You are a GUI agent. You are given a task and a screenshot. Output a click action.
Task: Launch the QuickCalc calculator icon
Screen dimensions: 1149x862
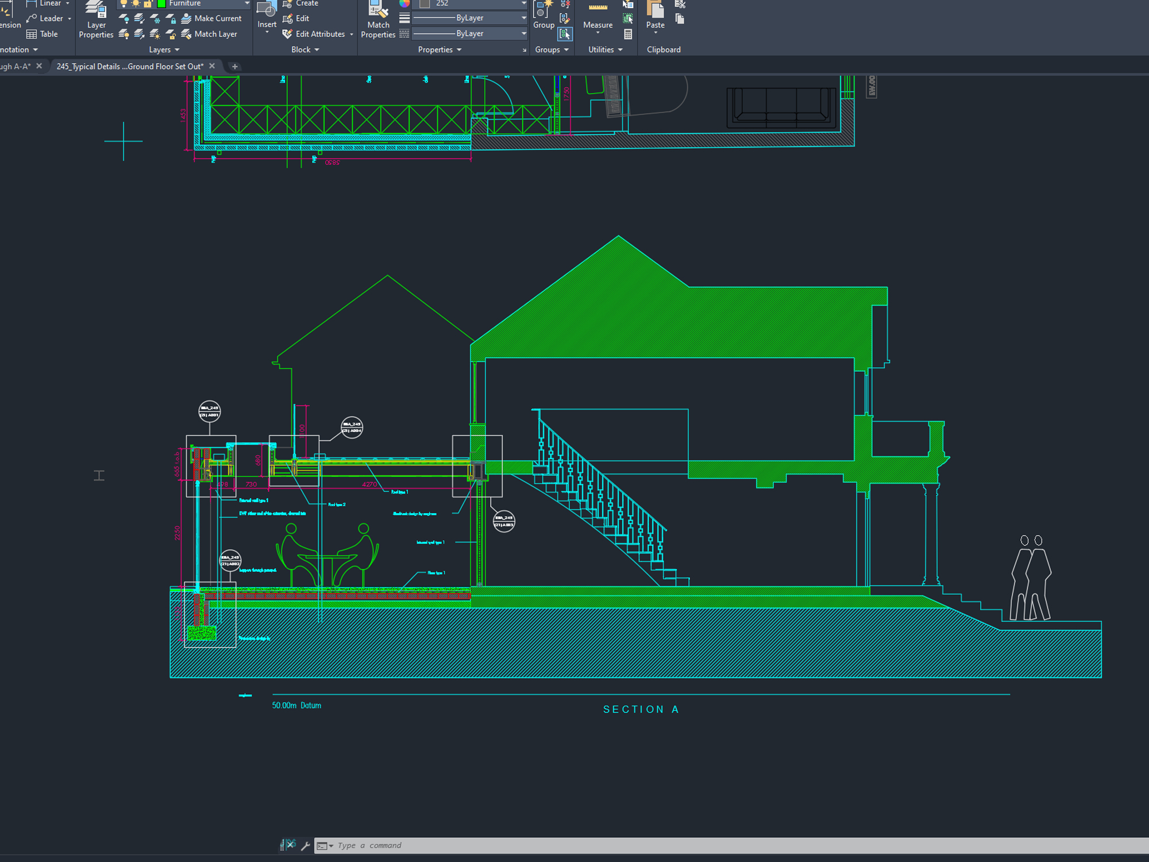628,34
